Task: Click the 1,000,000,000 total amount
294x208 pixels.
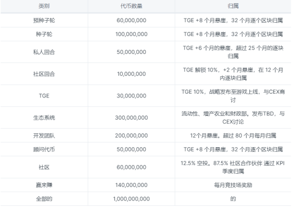Action: tap(131, 199)
